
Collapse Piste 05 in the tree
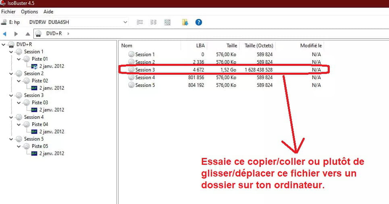19,146
